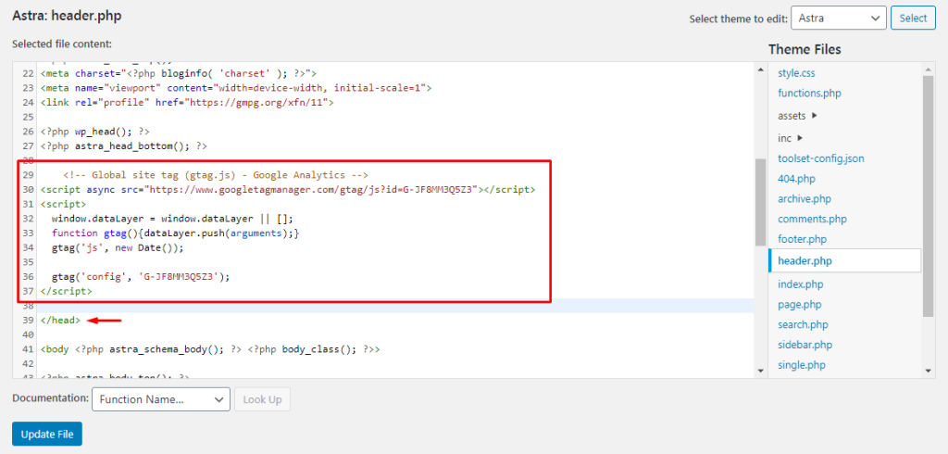The width and height of the screenshot is (948, 454).
Task: Open functions.php theme file
Action: [x=809, y=94]
